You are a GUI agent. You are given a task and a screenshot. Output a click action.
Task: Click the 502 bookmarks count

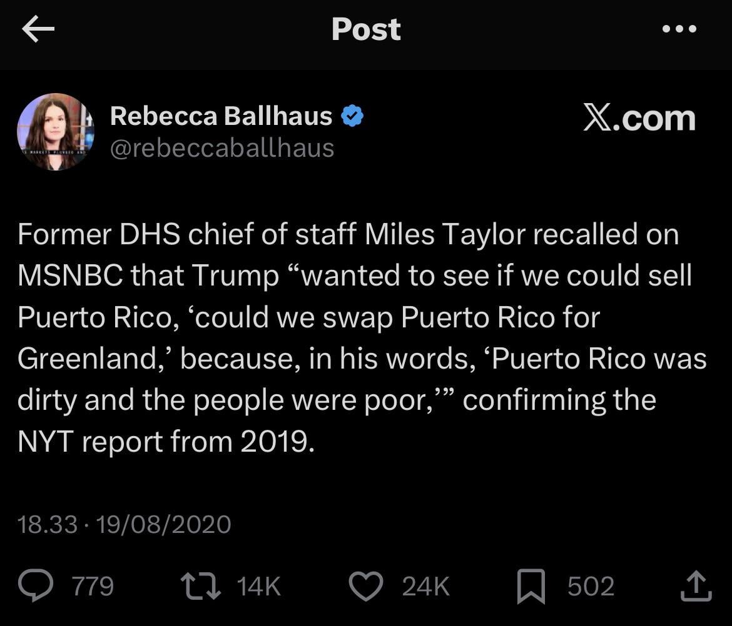pyautogui.click(x=591, y=587)
